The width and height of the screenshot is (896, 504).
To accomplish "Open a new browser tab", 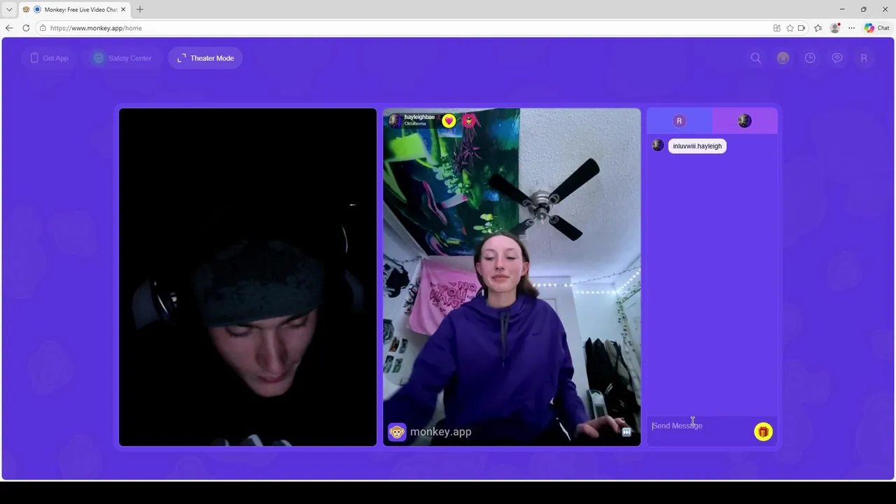I will coord(140,10).
